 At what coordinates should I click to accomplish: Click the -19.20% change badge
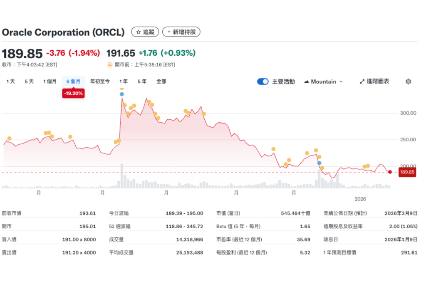click(73, 94)
